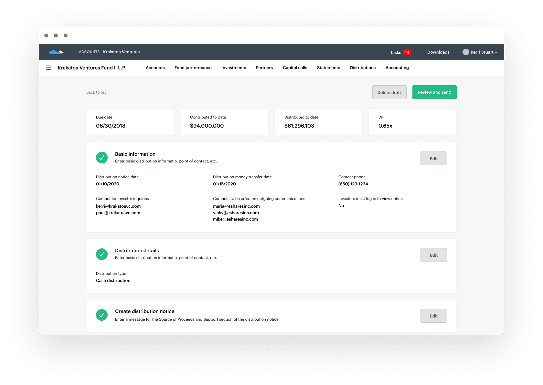The image size is (543, 385).
Task: Select the Fund performance tab
Action: (193, 68)
